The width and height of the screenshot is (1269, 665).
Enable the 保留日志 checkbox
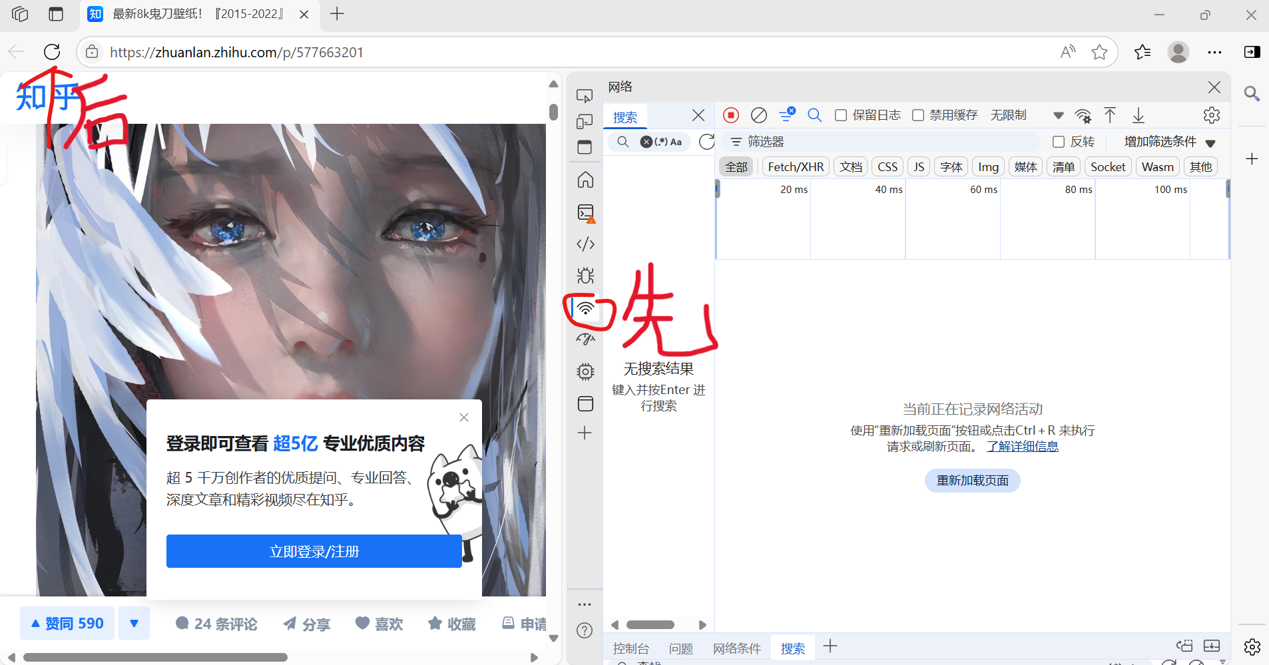(841, 115)
